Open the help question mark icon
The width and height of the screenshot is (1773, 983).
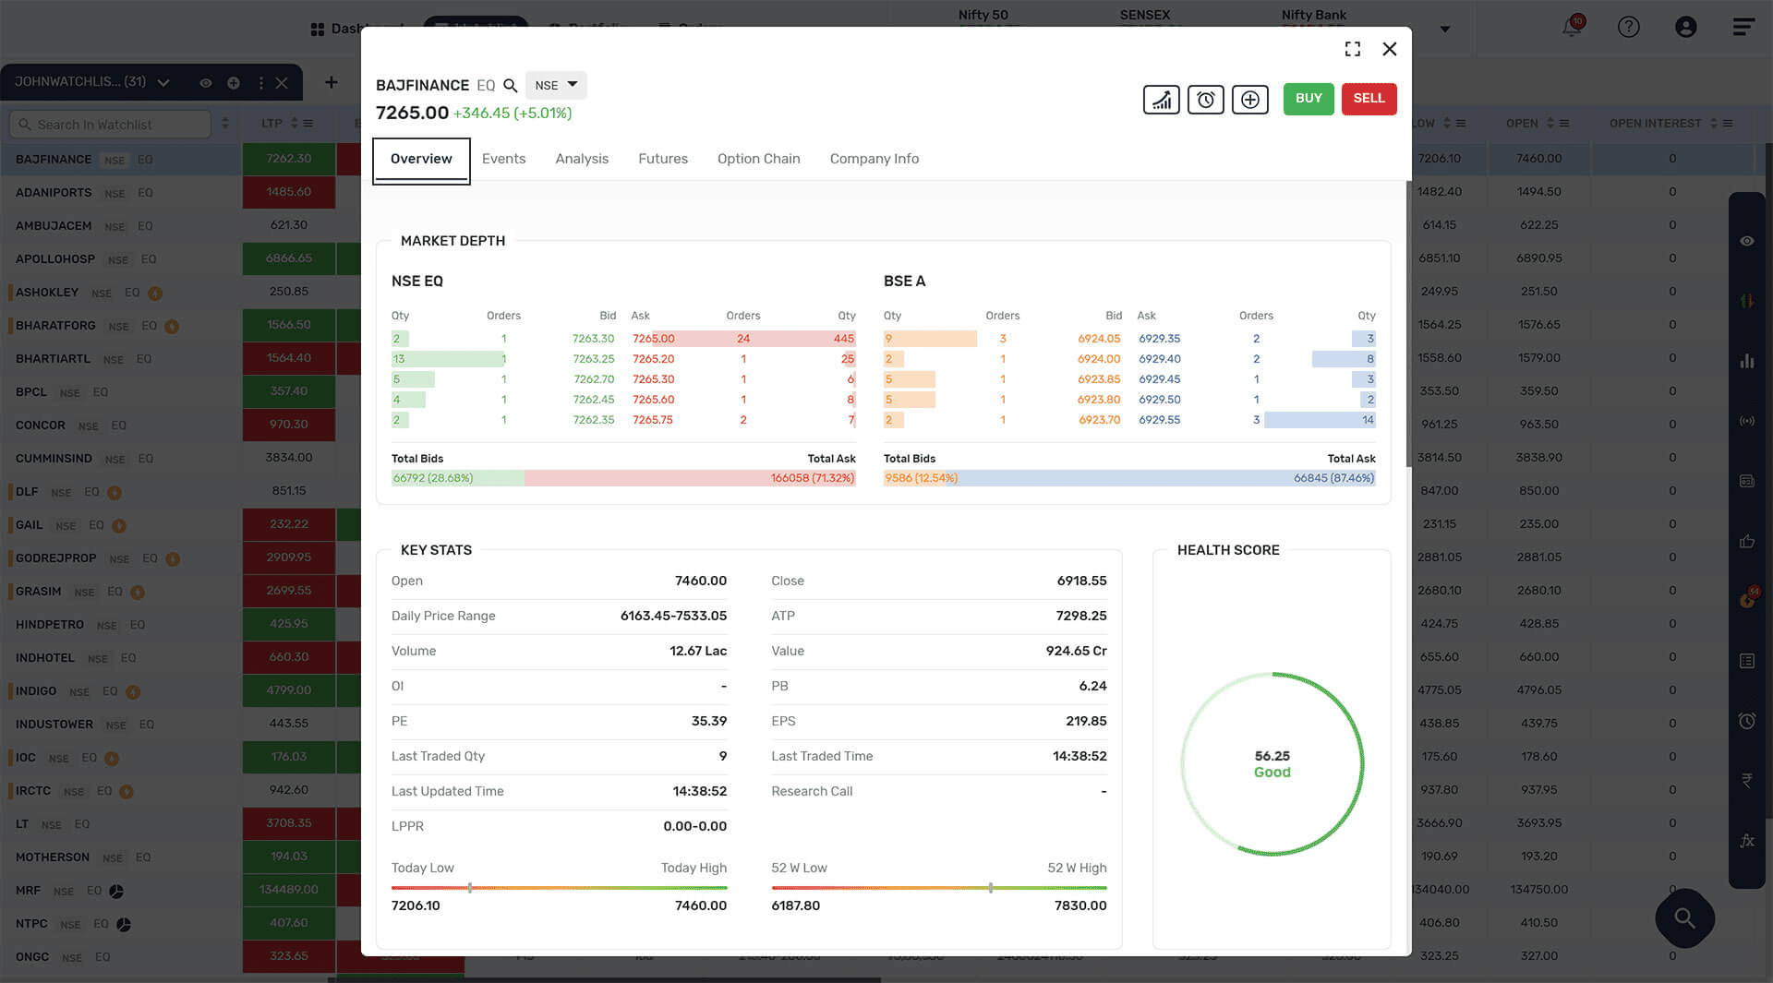1628,27
